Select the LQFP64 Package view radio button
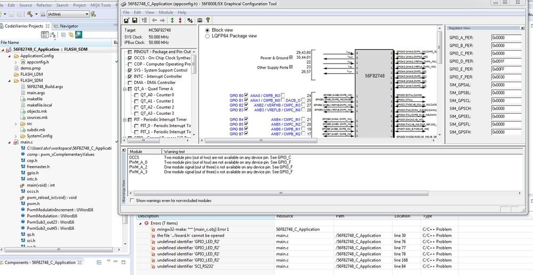 [208, 36]
